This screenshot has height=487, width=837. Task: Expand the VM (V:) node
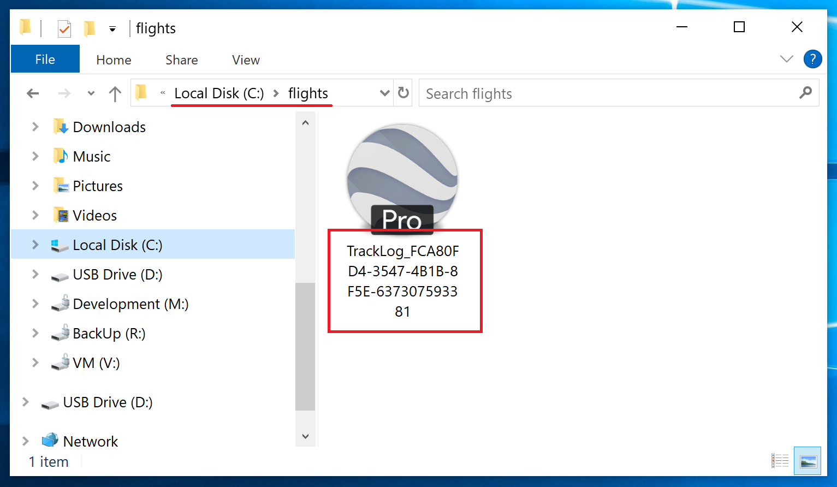(x=35, y=363)
